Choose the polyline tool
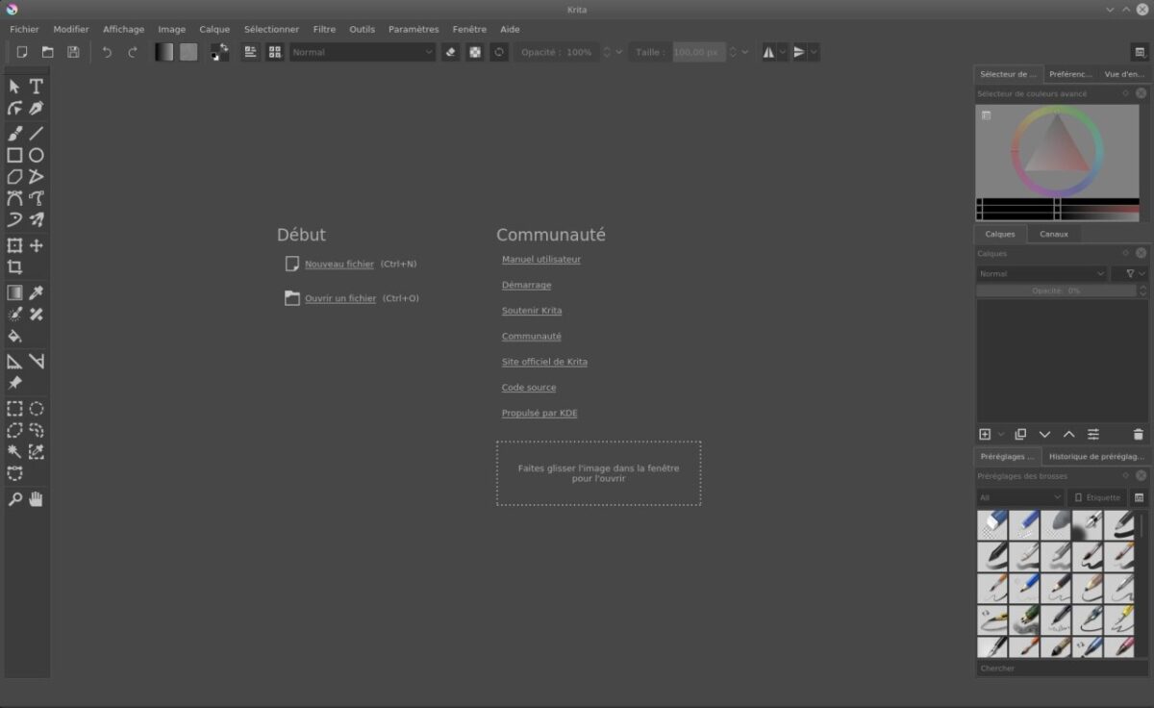 click(x=37, y=177)
